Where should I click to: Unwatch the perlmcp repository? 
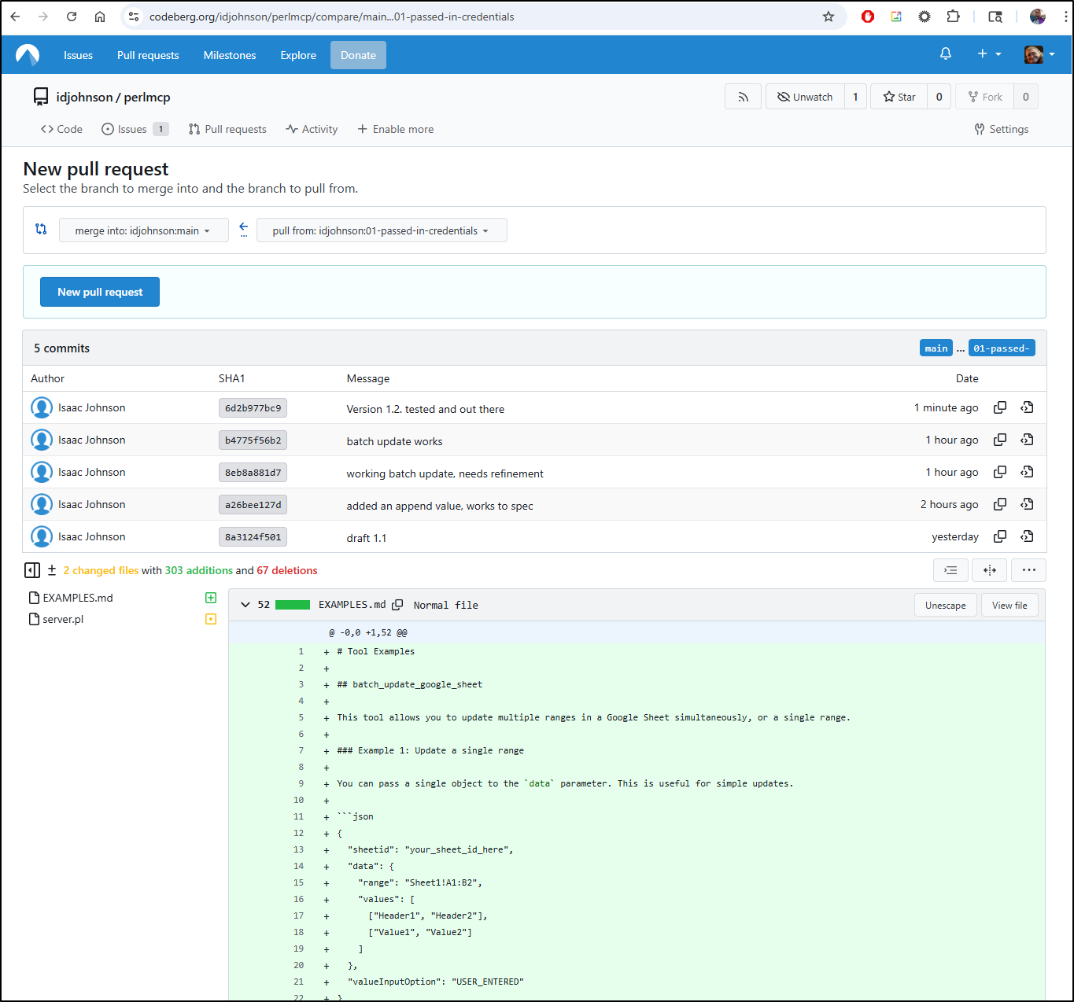coord(805,97)
